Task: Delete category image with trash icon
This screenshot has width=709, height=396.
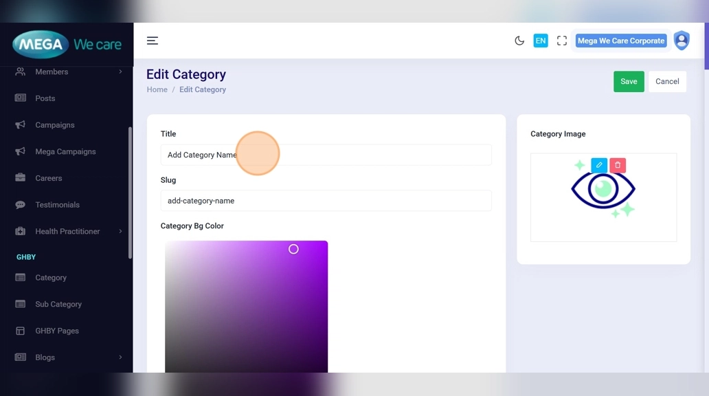Action: (618, 166)
